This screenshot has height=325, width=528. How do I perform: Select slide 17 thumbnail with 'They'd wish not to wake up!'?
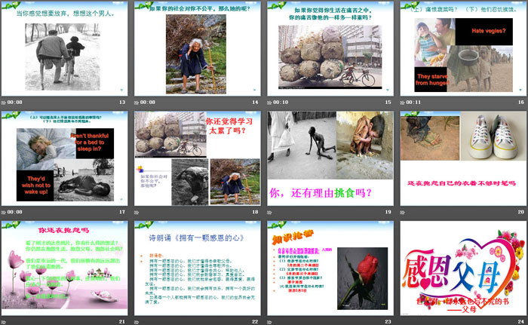tap(64, 158)
